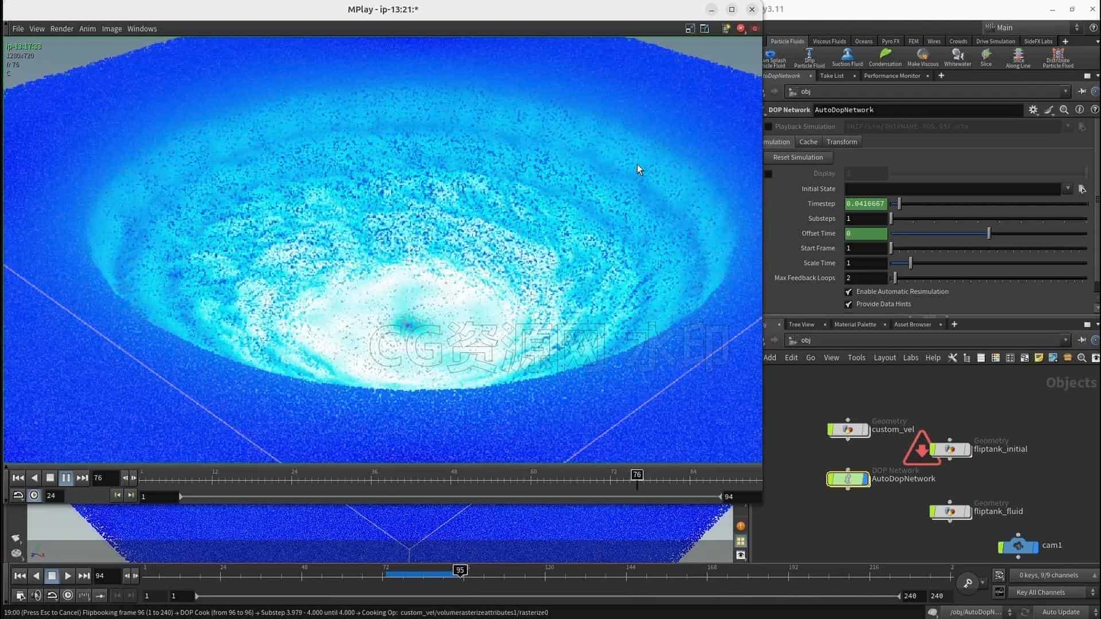1101x619 pixels.
Task: Toggle the Display checkbox
Action: click(x=768, y=174)
